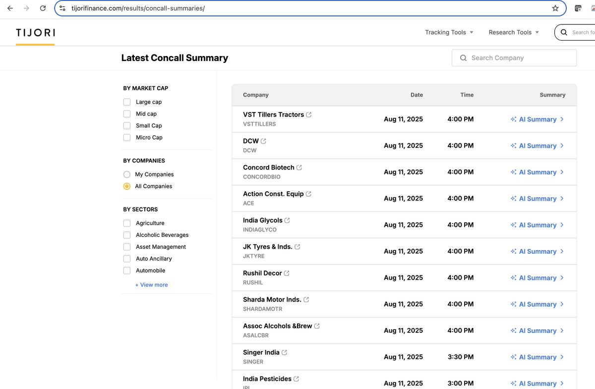Check the Alcoholic Beverages sector filter

point(127,235)
